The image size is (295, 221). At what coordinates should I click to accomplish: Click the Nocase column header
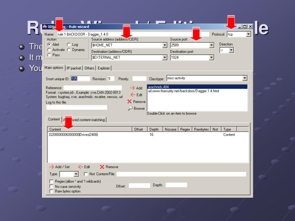tap(171, 129)
